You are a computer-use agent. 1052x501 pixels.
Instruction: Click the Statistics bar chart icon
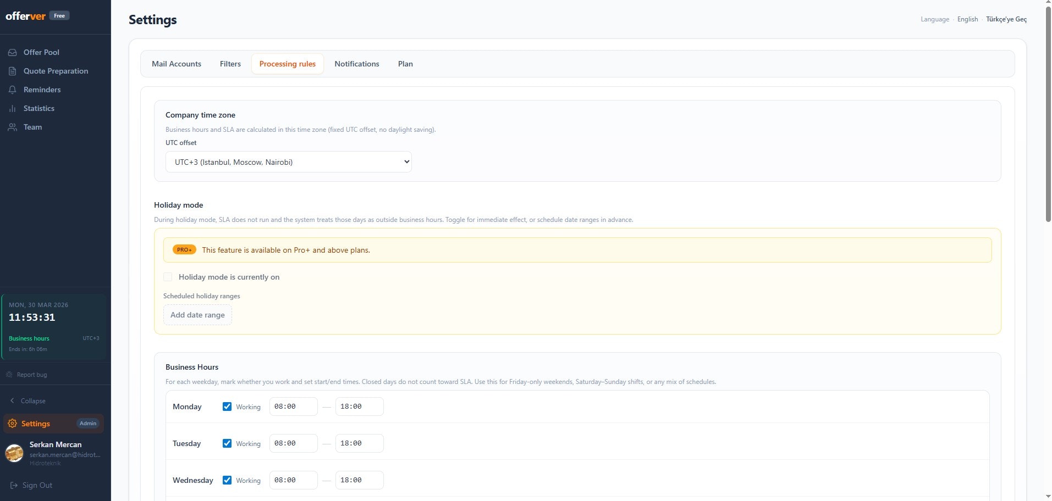(x=12, y=108)
